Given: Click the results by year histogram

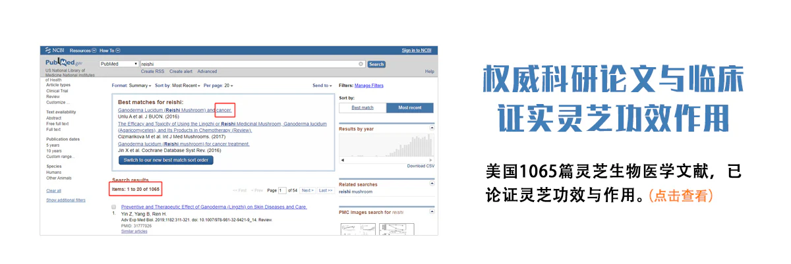Looking at the screenshot, I should [386, 146].
